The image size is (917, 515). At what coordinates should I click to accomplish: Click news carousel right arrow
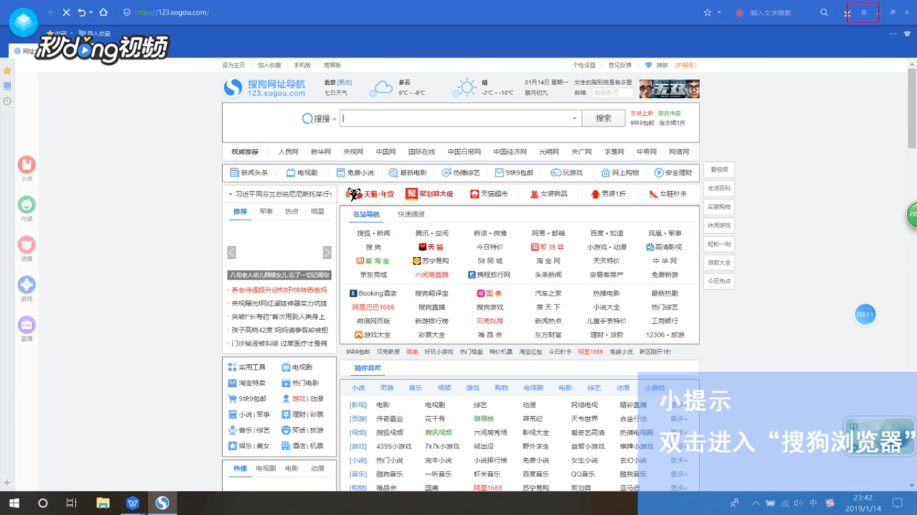(327, 253)
